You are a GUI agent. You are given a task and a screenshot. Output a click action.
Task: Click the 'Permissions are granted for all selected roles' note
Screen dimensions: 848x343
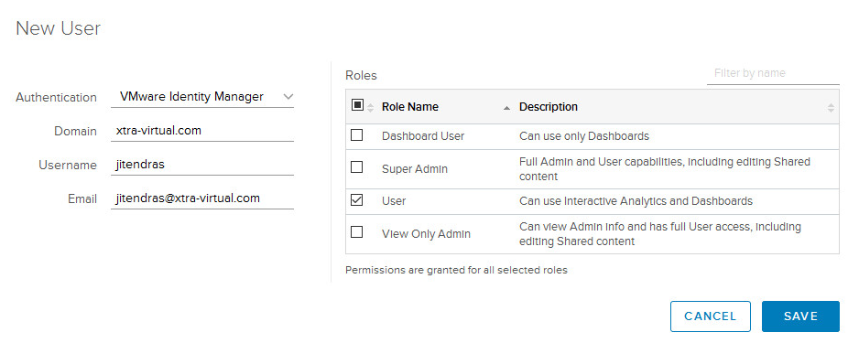pyautogui.click(x=456, y=270)
